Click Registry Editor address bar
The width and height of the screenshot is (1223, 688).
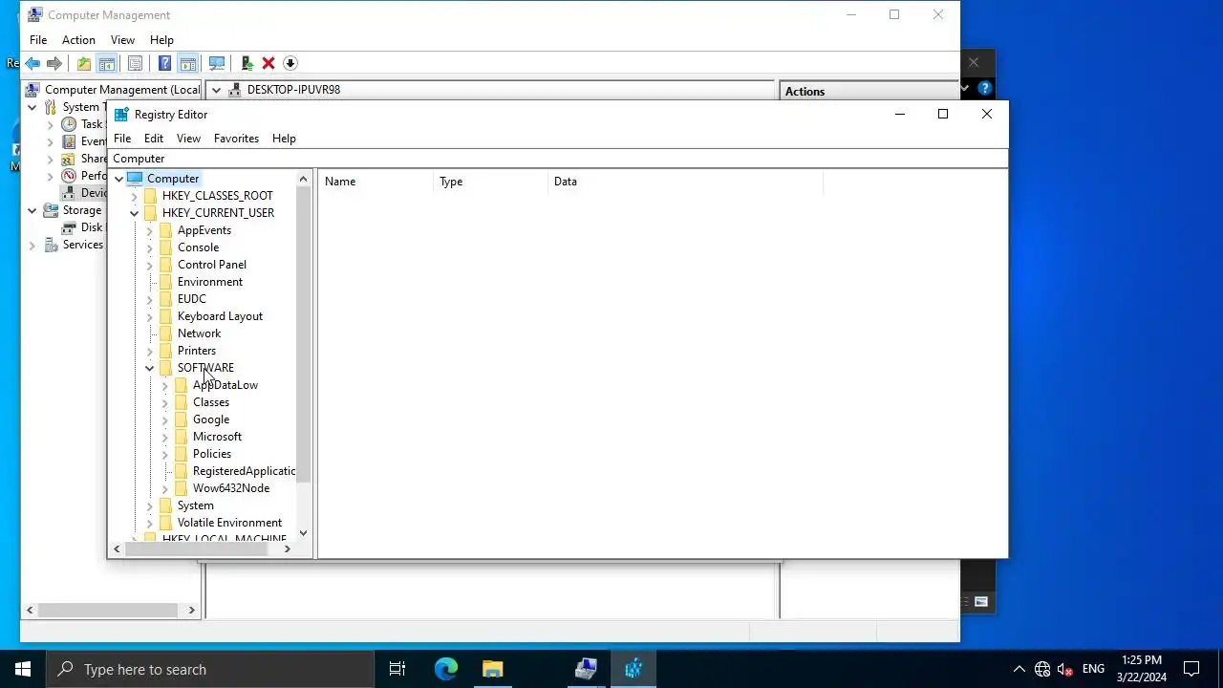point(558,159)
